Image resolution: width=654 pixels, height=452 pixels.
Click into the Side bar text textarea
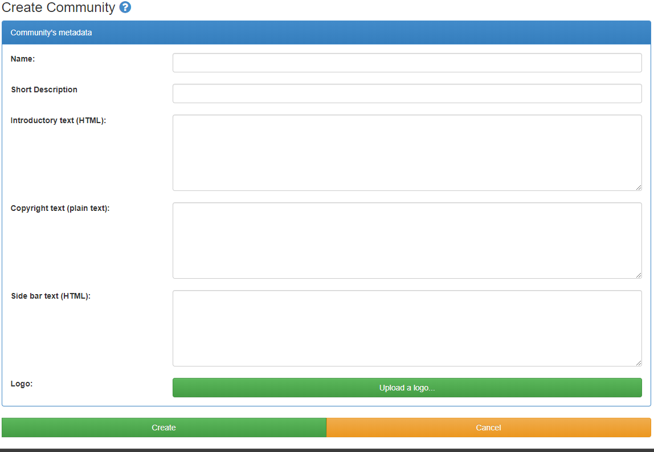click(407, 328)
